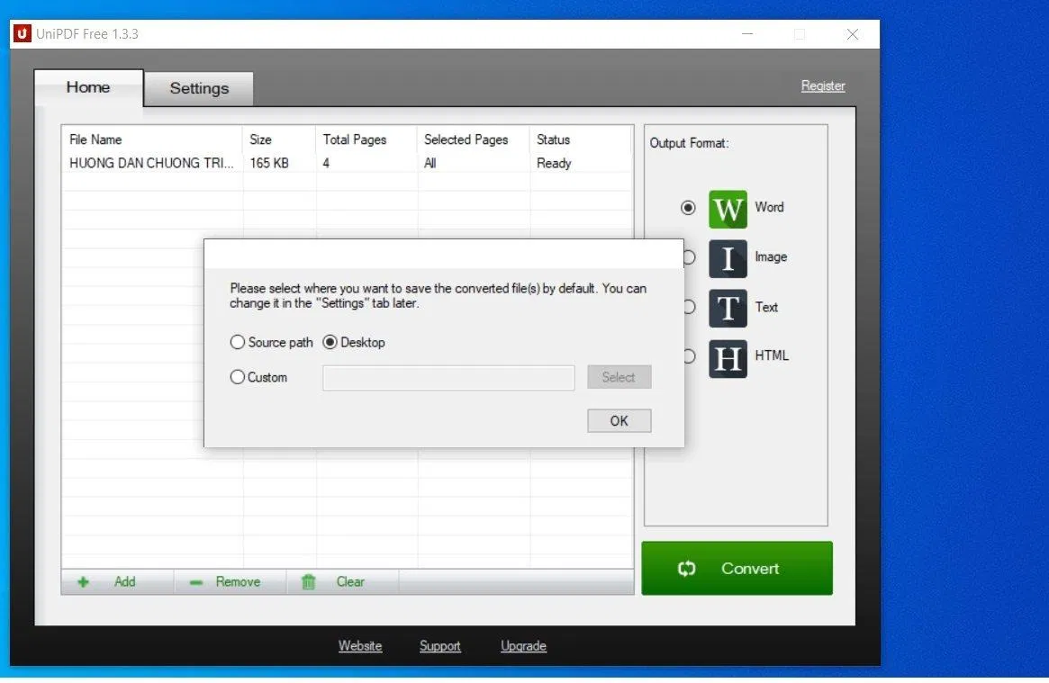Select the Word output radio button
1049x683 pixels.
point(688,208)
